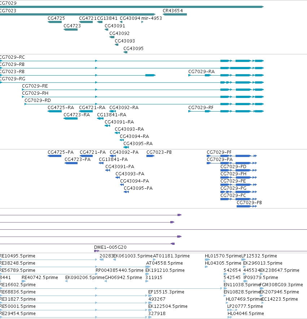Select protein CG7023-PB

point(150,156)
